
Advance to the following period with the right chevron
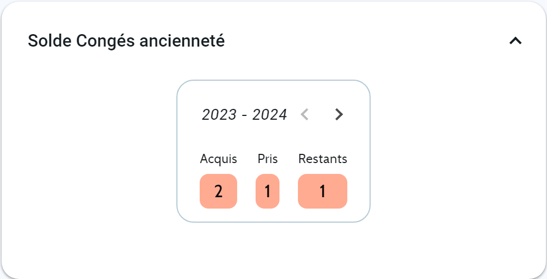pyautogui.click(x=339, y=114)
